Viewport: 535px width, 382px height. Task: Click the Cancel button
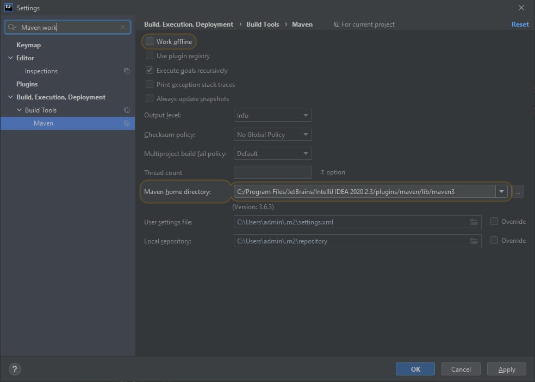[x=461, y=369]
